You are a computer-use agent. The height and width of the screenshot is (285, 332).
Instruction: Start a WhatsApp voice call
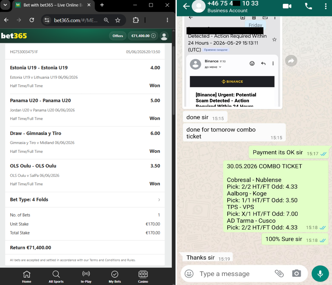click(x=308, y=6)
